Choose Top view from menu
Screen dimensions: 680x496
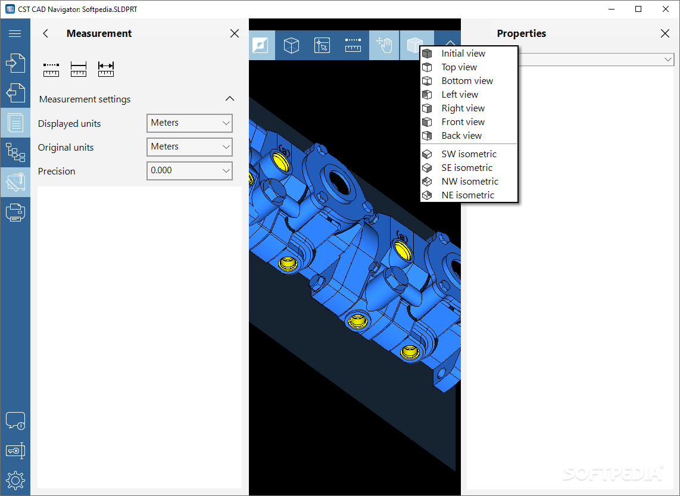tap(469, 67)
